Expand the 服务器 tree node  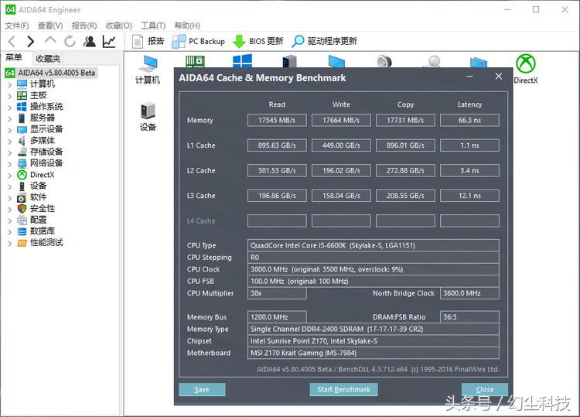pyautogui.click(x=9, y=118)
